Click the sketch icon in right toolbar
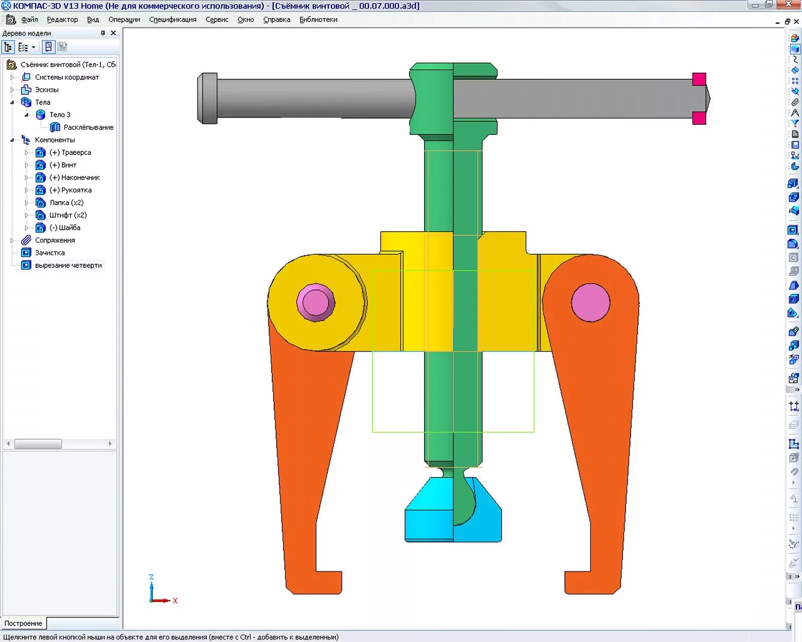Screen dimensions: 802x642 click(793, 444)
